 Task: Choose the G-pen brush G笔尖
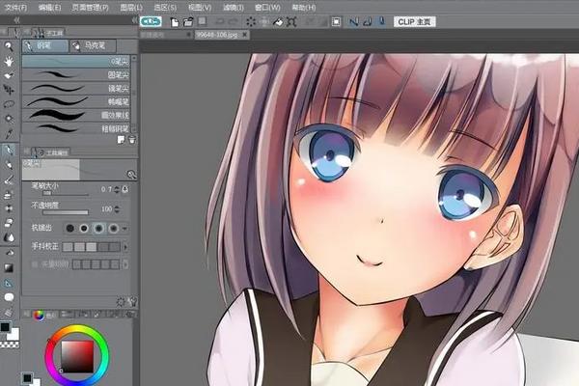(x=76, y=62)
